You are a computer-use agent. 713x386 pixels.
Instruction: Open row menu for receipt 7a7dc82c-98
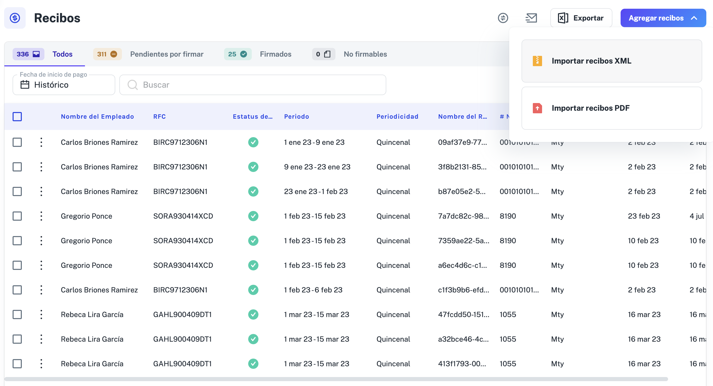click(x=41, y=216)
